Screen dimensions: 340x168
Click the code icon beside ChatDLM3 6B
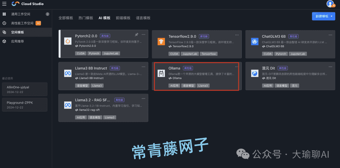264,46
